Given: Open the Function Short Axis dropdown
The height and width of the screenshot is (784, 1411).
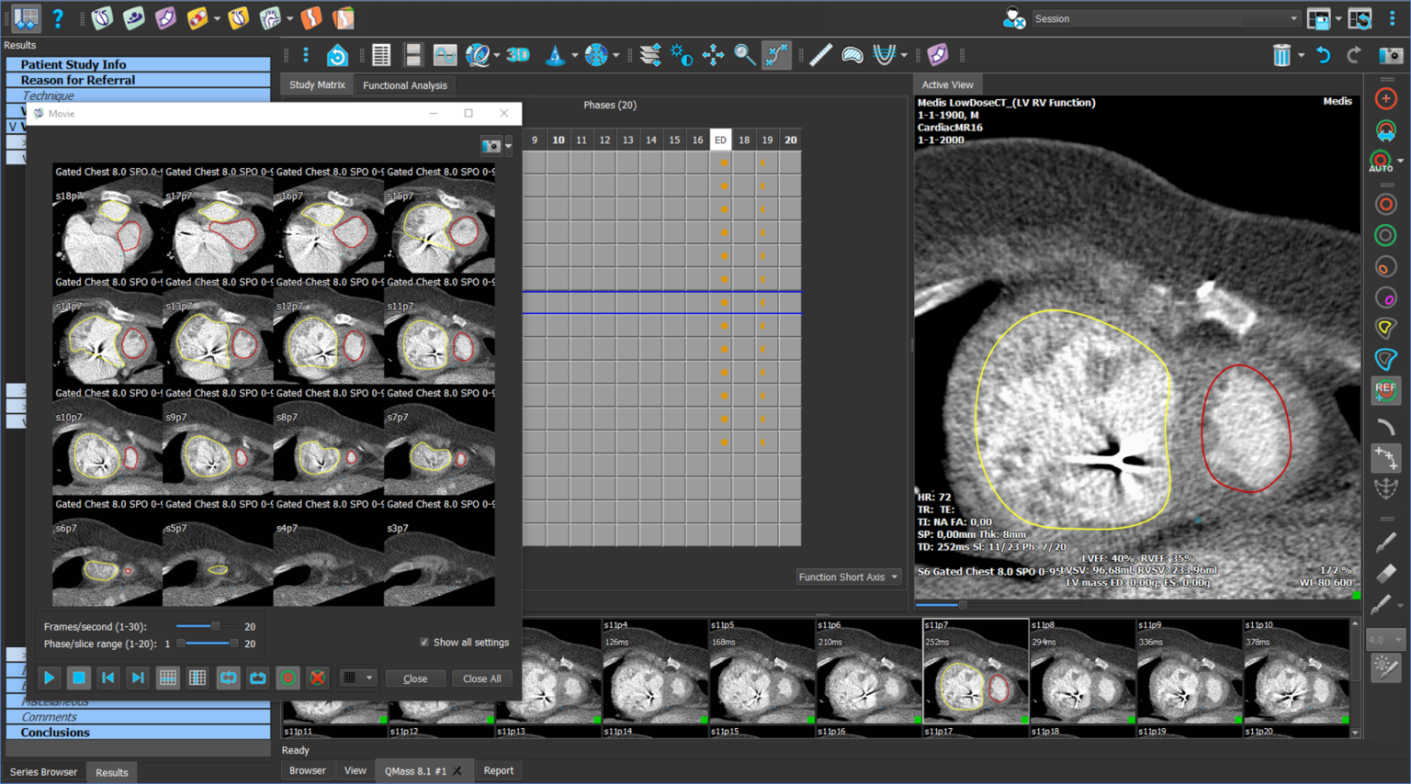Looking at the screenshot, I should tap(848, 577).
